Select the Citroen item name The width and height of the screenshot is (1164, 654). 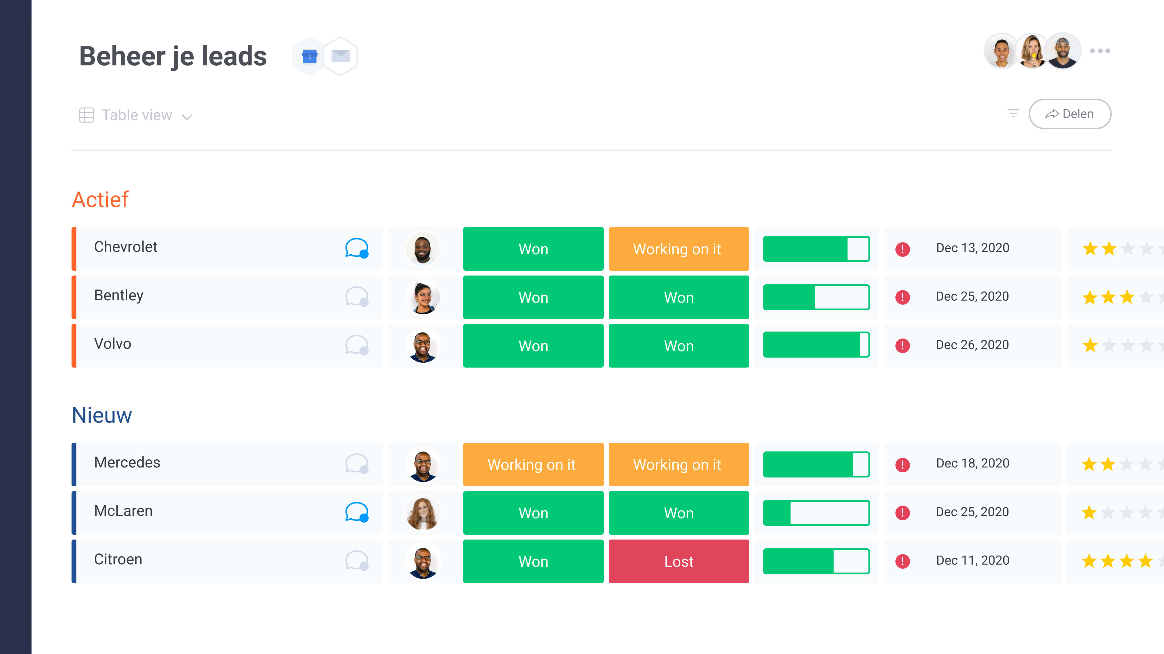pyautogui.click(x=118, y=560)
